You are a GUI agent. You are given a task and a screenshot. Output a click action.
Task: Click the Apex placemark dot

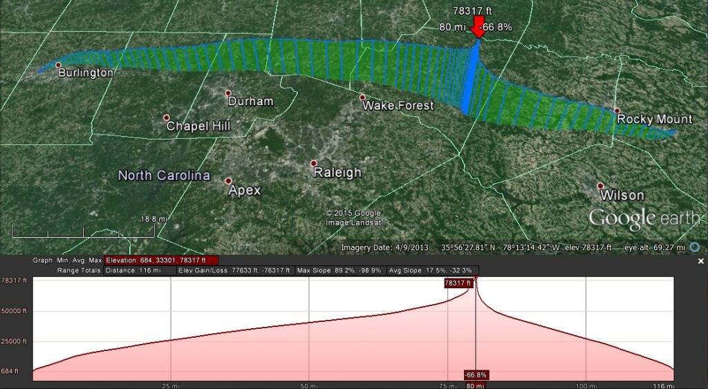tap(228, 180)
